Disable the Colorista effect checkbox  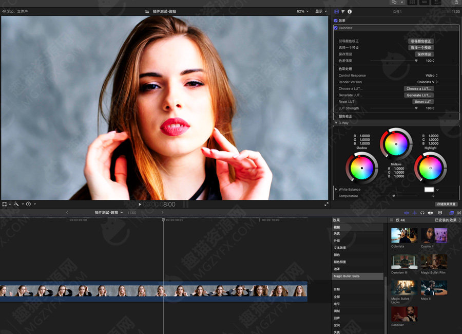click(336, 28)
